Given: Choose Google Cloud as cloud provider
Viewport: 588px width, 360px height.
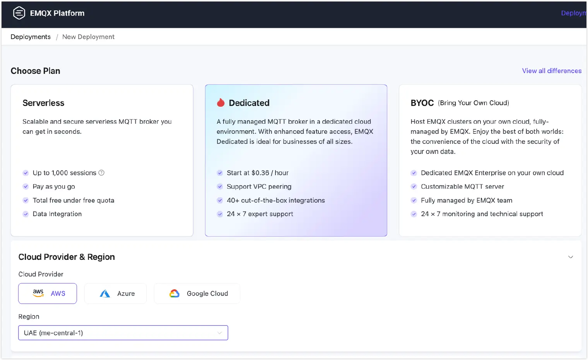Looking at the screenshot, I should click(197, 293).
